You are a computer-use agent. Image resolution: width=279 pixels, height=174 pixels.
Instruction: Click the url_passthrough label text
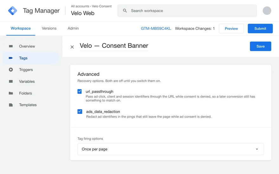pos(100,91)
